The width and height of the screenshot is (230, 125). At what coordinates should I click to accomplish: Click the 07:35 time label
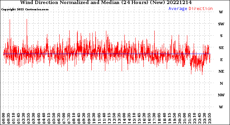(69, 118)
